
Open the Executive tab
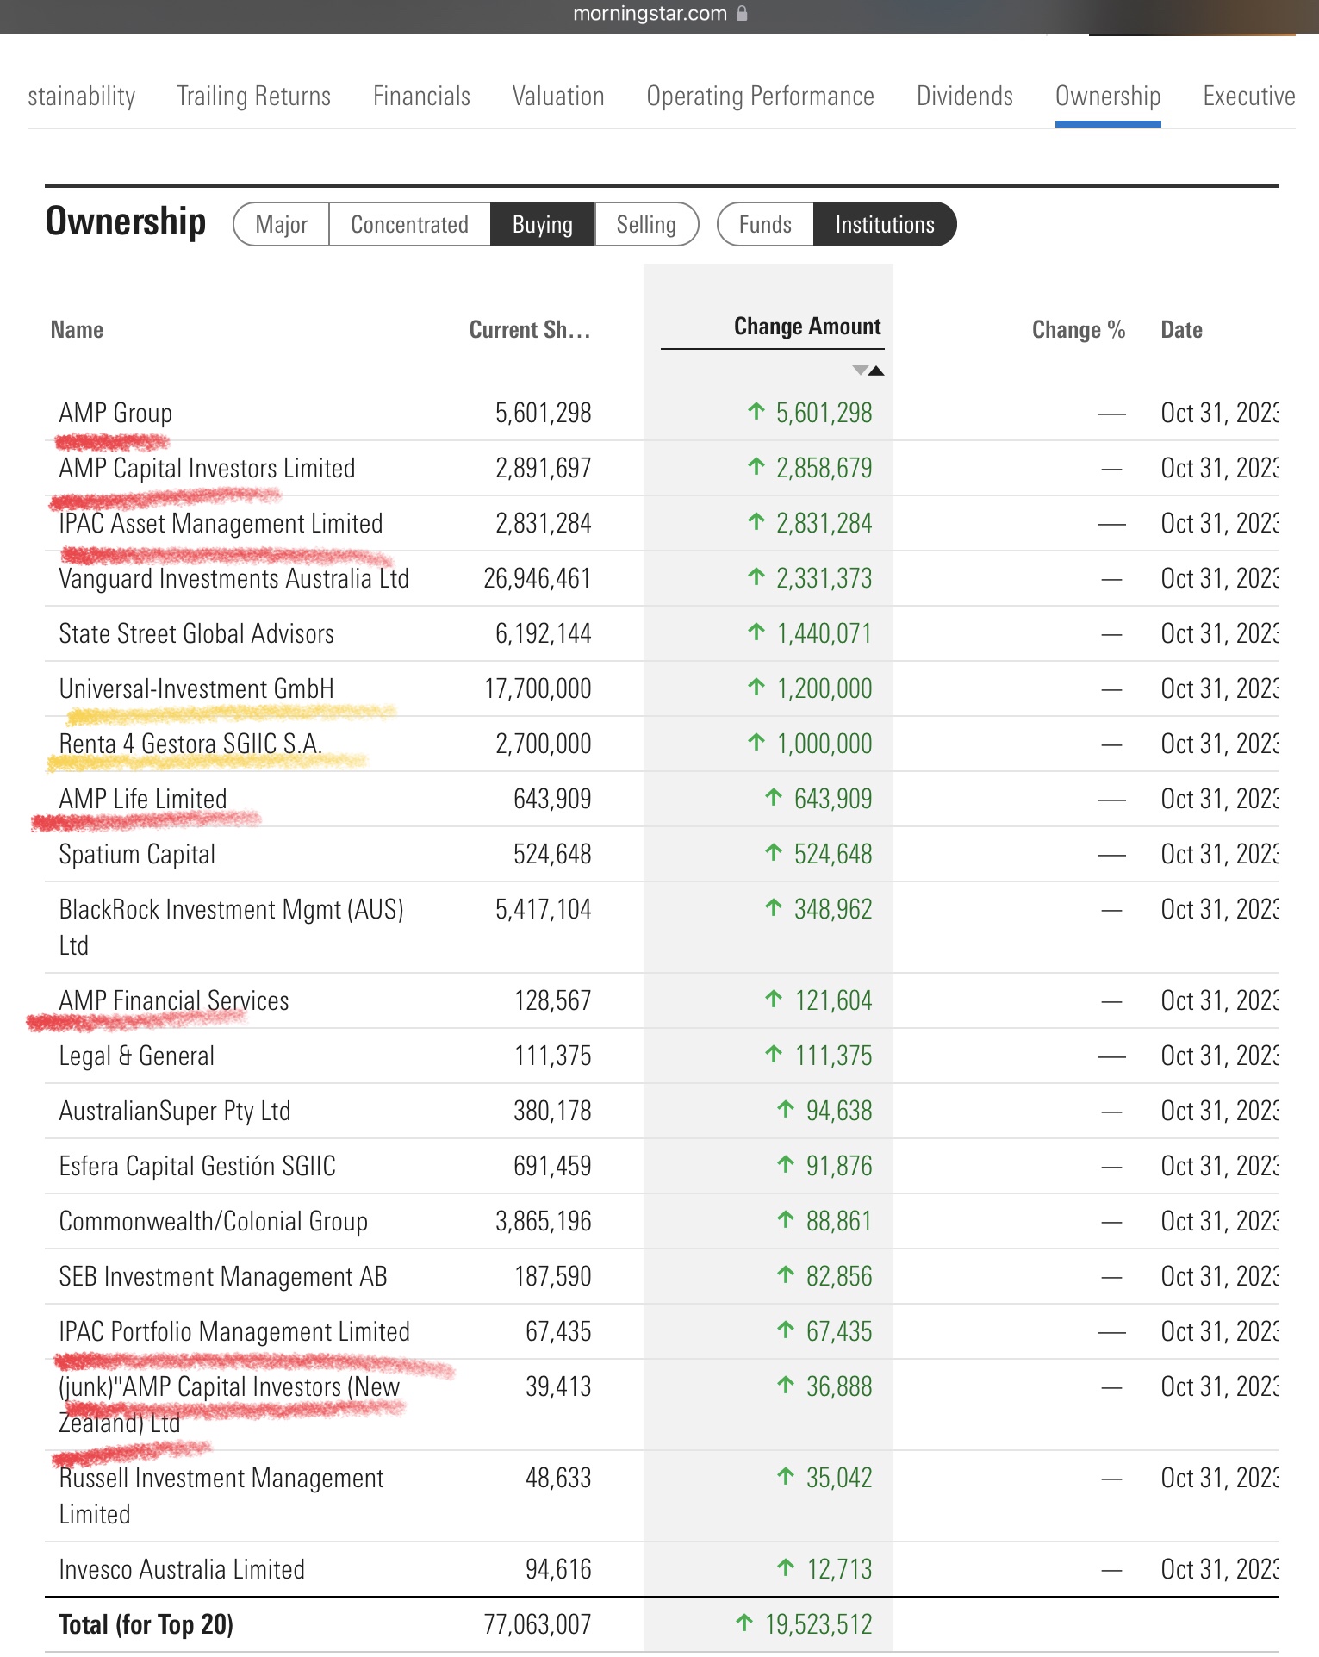(x=1249, y=96)
